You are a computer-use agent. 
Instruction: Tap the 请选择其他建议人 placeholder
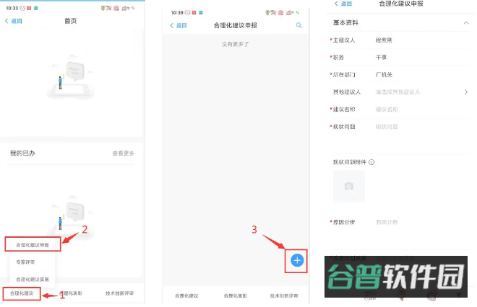(x=397, y=92)
